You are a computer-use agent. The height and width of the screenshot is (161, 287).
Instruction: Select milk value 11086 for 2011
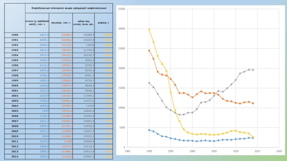pyautogui.click(x=68, y=141)
